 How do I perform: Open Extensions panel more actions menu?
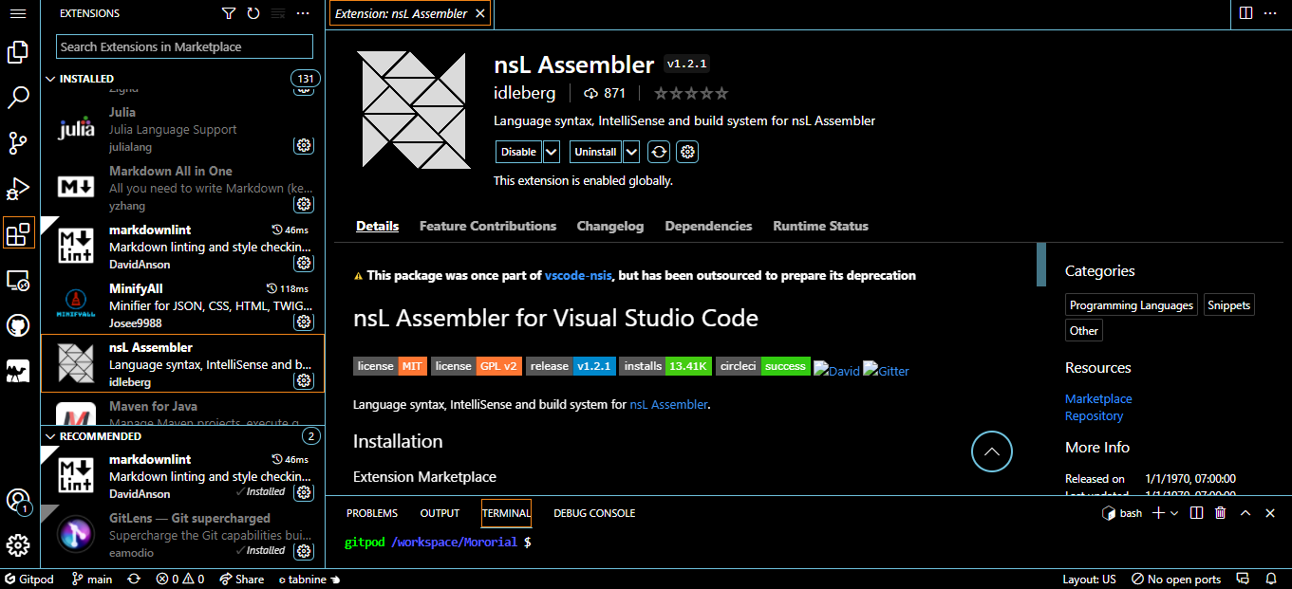(303, 13)
